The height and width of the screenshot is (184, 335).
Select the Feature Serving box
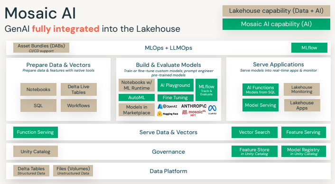(x=304, y=132)
